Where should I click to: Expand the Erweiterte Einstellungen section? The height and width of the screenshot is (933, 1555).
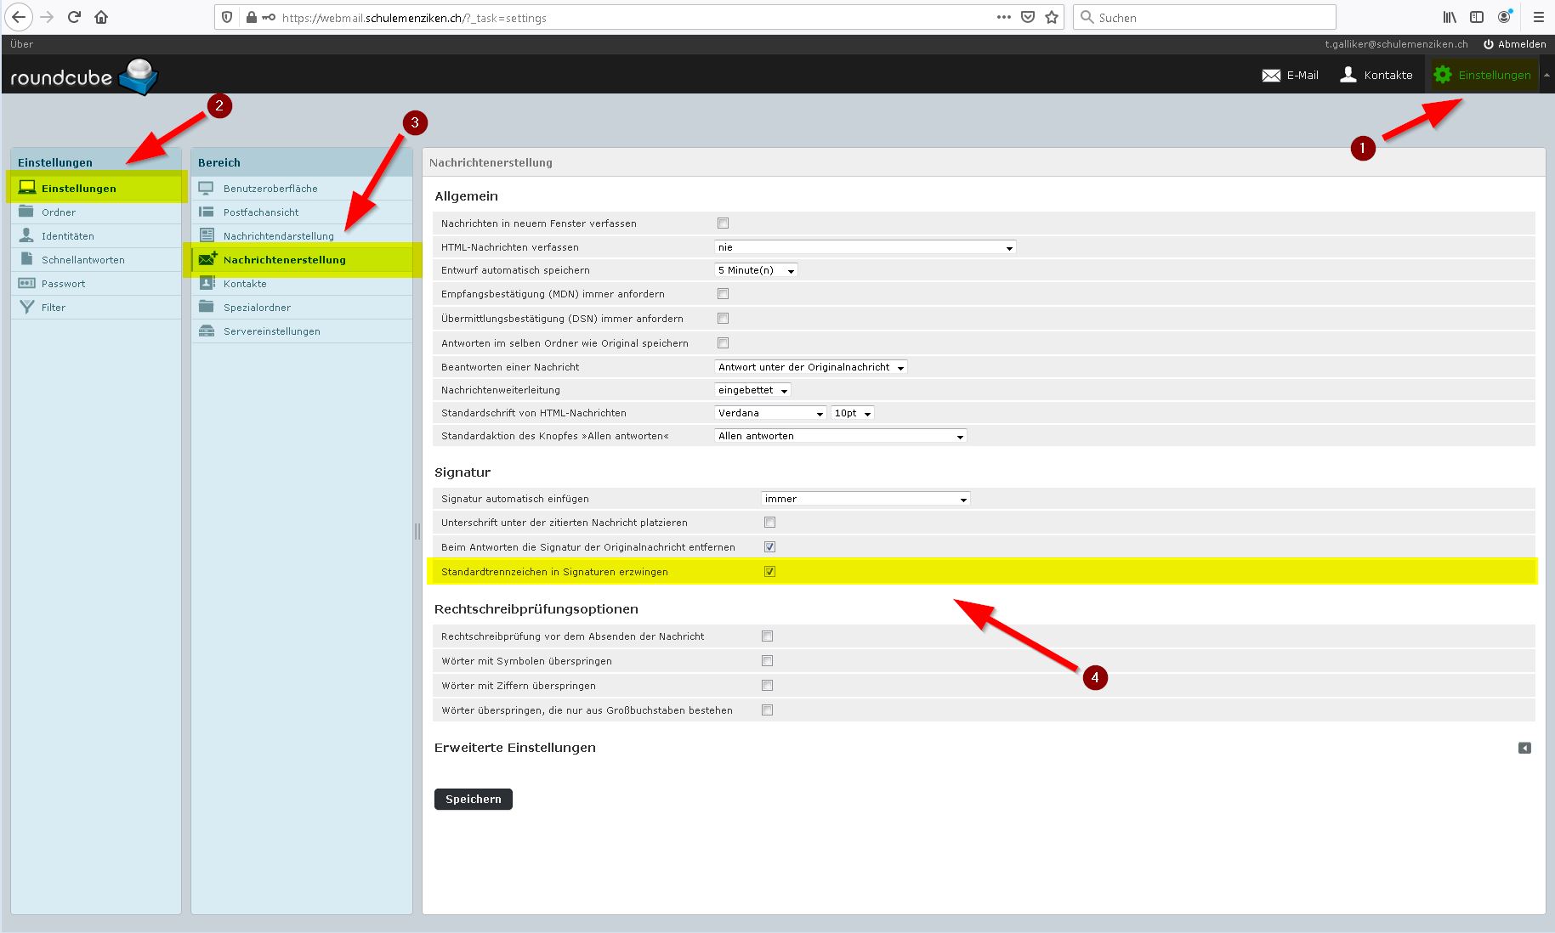point(1524,748)
